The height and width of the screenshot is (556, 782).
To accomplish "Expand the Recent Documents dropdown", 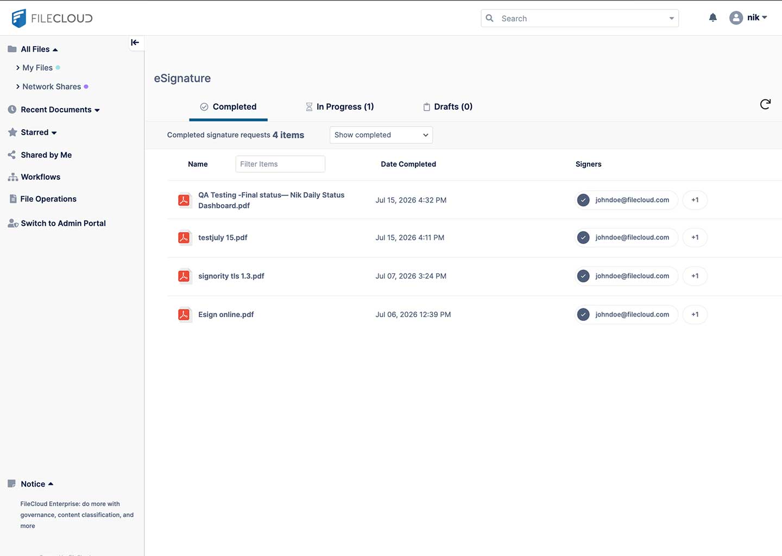I will pos(97,110).
